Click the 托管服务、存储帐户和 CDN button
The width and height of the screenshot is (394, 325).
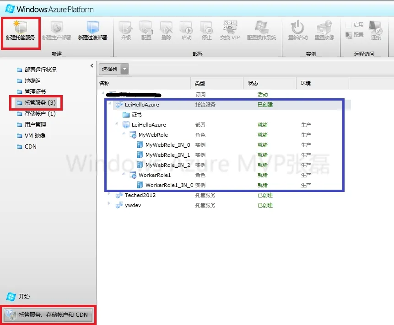pyautogui.click(x=48, y=314)
